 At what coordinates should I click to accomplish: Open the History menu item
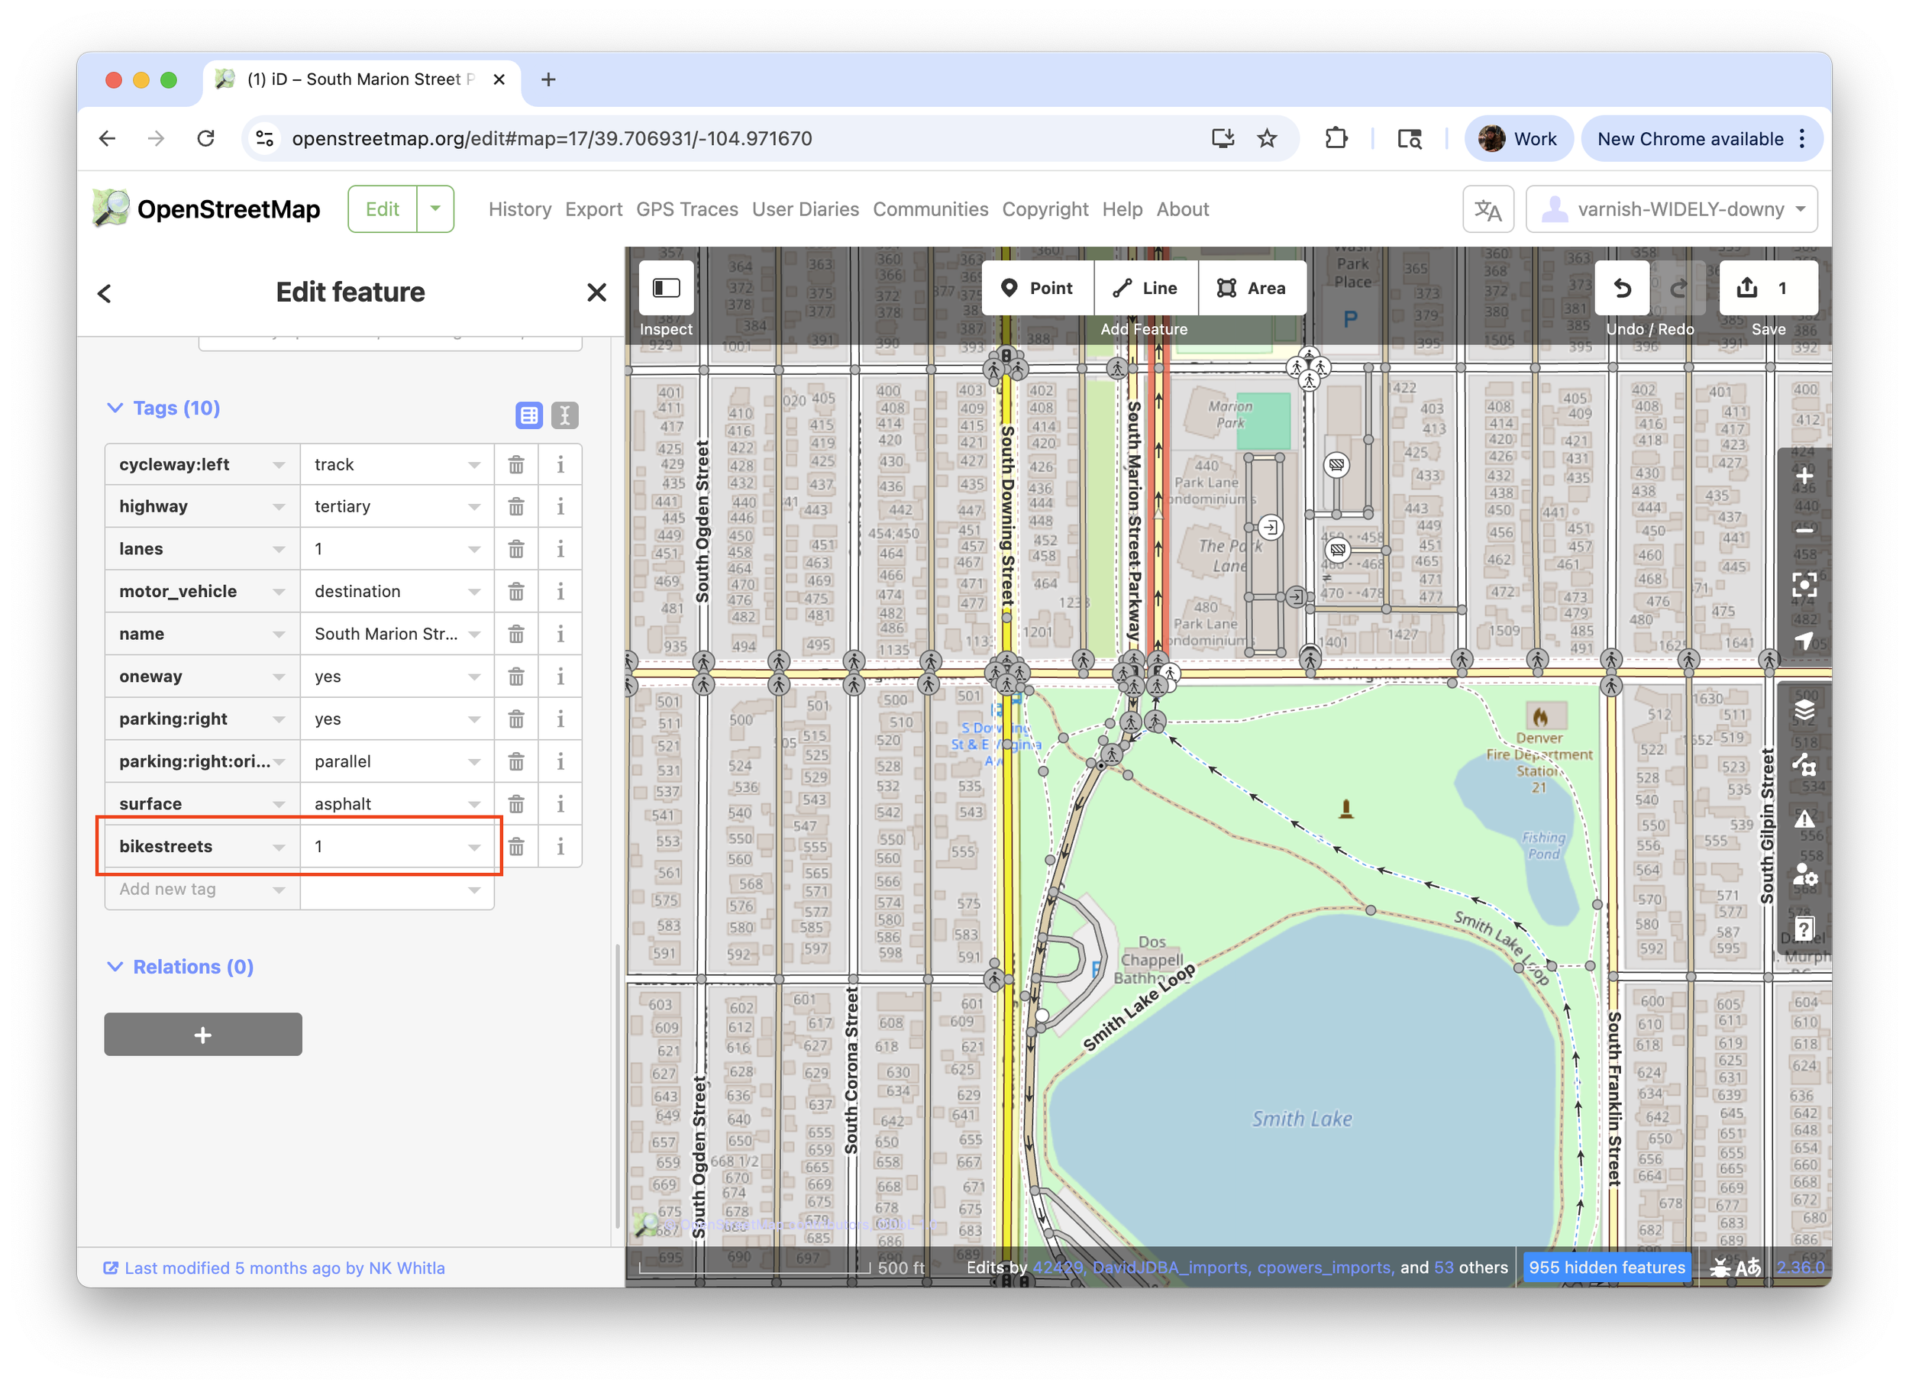(519, 210)
